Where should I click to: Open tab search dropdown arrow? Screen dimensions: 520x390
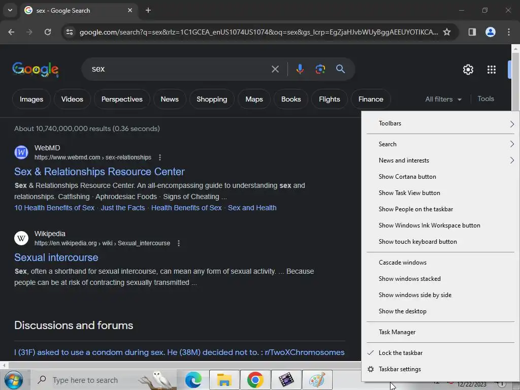coord(10,10)
